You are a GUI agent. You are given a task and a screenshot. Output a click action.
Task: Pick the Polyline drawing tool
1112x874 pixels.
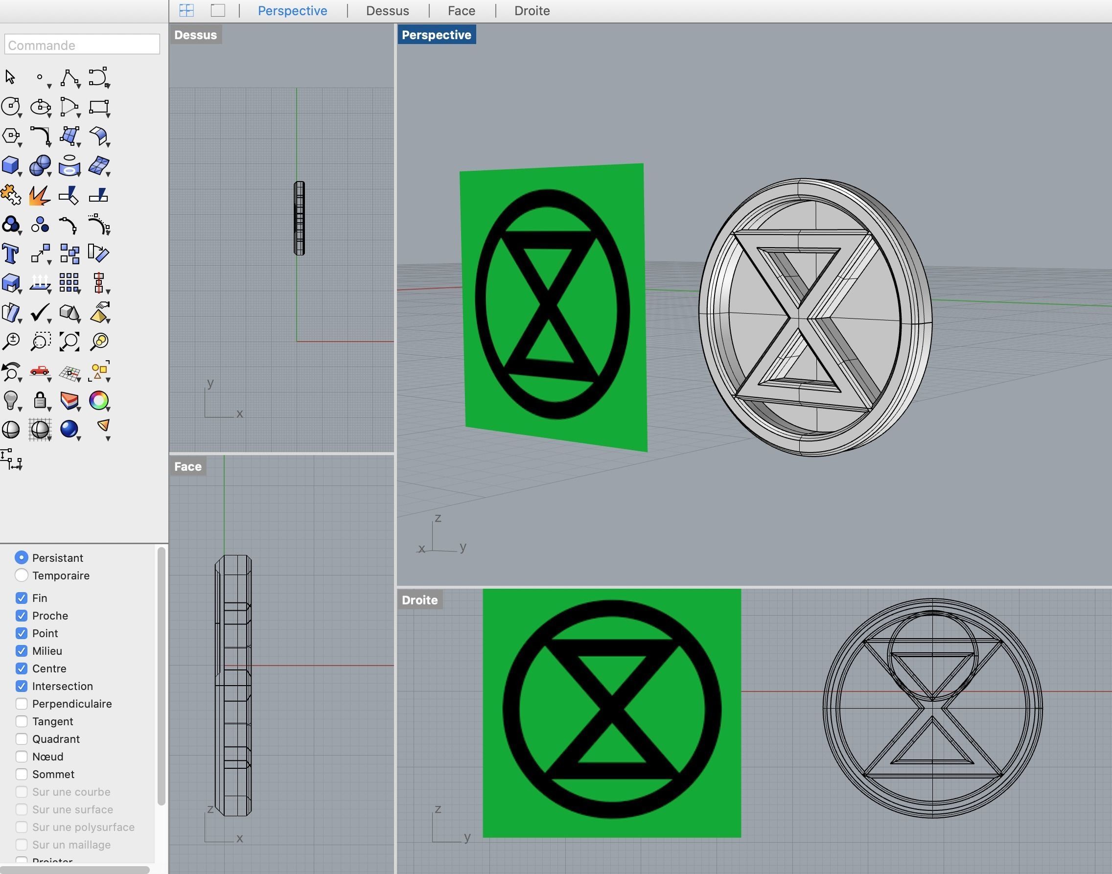click(x=69, y=78)
